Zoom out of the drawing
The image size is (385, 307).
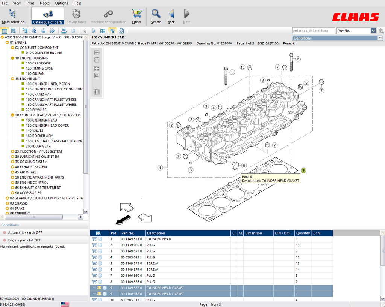click(x=97, y=60)
